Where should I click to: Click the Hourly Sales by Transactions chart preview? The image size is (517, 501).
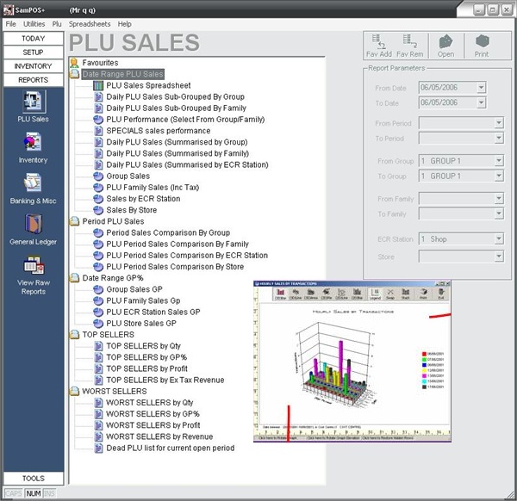[x=352, y=362]
